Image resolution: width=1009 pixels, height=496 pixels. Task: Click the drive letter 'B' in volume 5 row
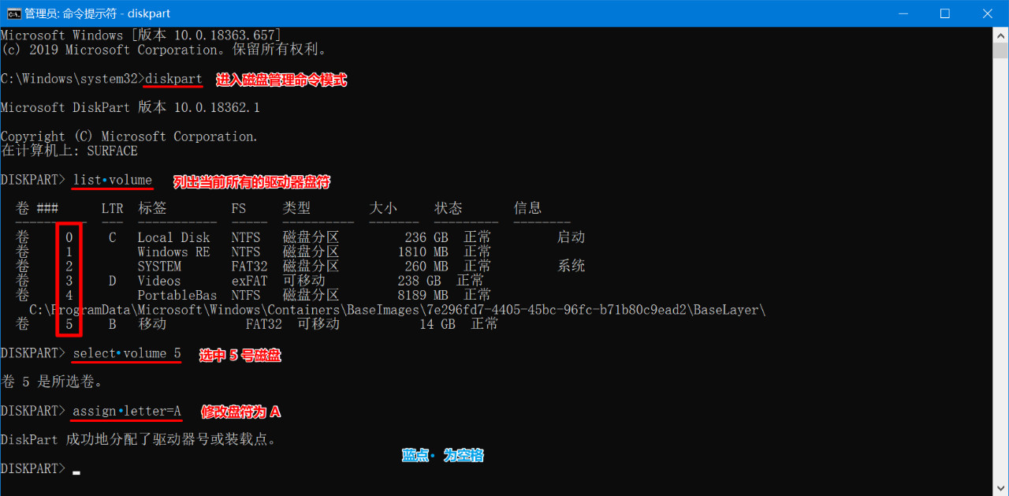[x=113, y=324]
